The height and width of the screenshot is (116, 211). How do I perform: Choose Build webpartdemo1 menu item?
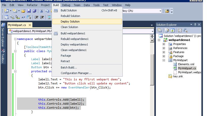tap(87, 33)
